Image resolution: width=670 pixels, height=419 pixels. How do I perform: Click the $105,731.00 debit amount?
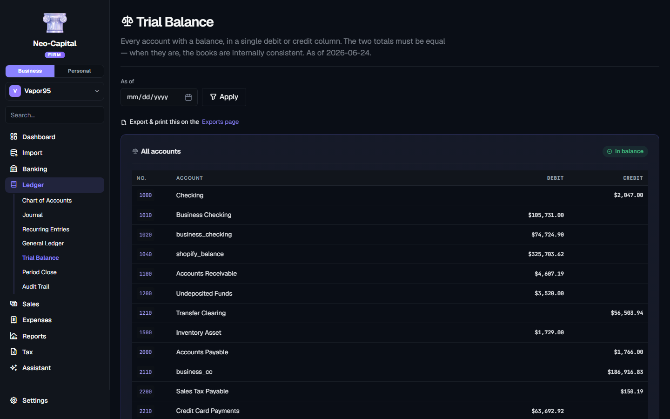pos(546,215)
